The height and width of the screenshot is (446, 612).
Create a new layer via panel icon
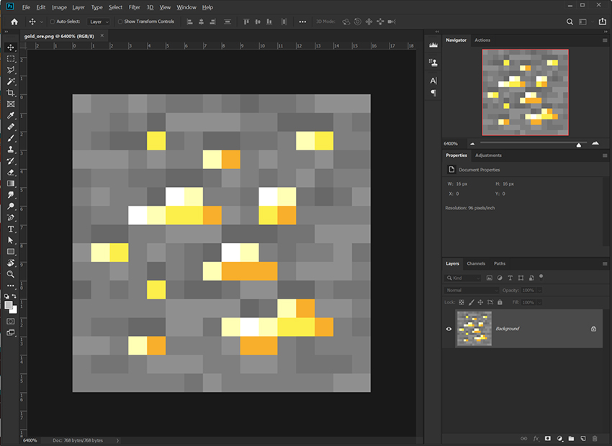(x=582, y=437)
